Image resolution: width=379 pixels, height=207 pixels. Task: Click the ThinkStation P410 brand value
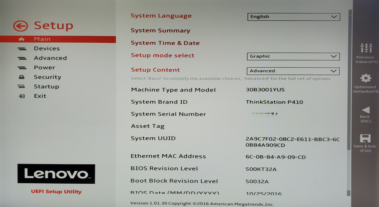(x=274, y=102)
